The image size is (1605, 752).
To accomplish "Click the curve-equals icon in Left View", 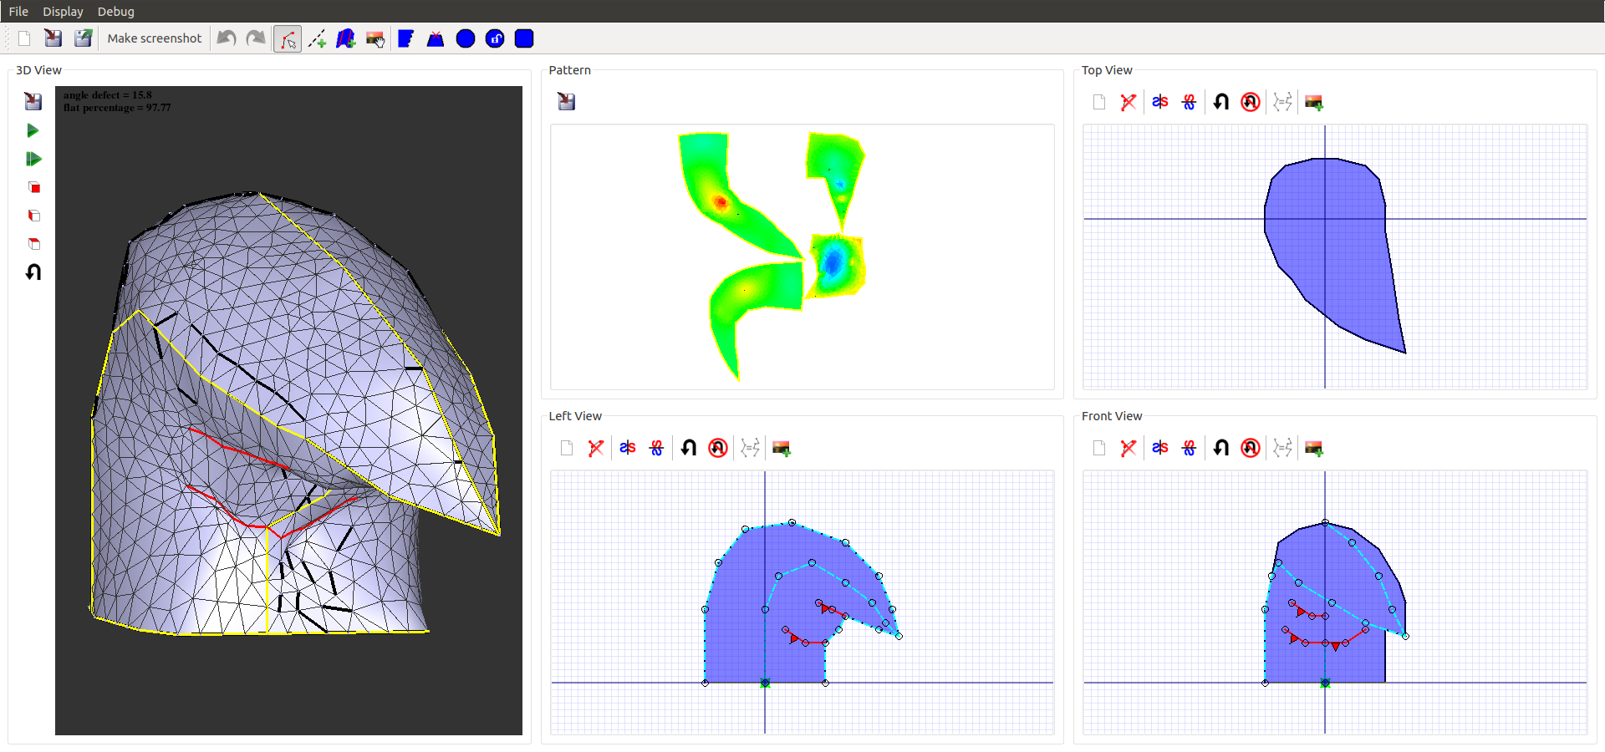I will click(x=750, y=448).
